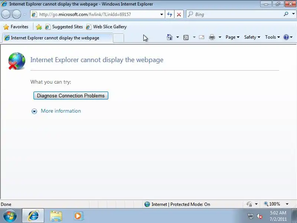Open the recent pages dropdown arrow
Viewport: 297px width, 223px height.
25,14
